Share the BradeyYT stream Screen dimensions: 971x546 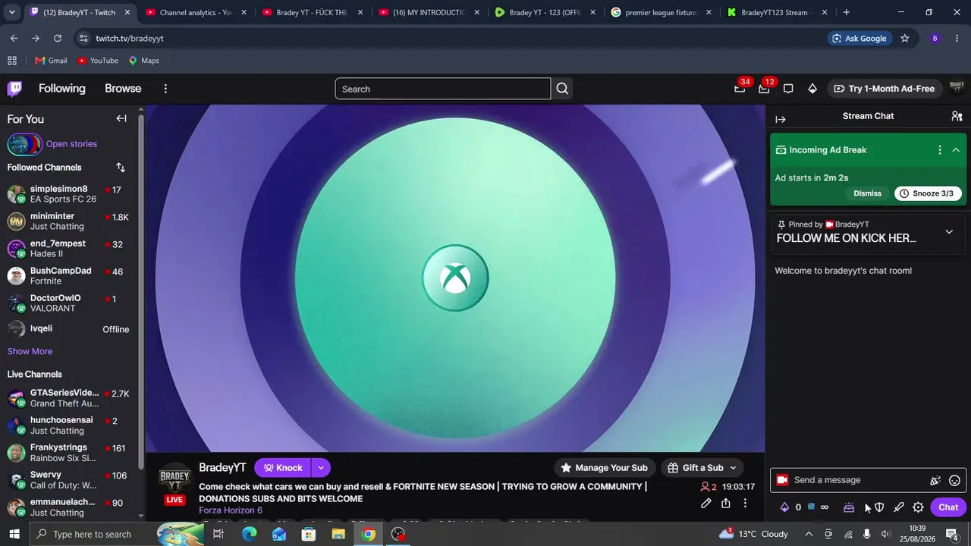click(x=726, y=504)
